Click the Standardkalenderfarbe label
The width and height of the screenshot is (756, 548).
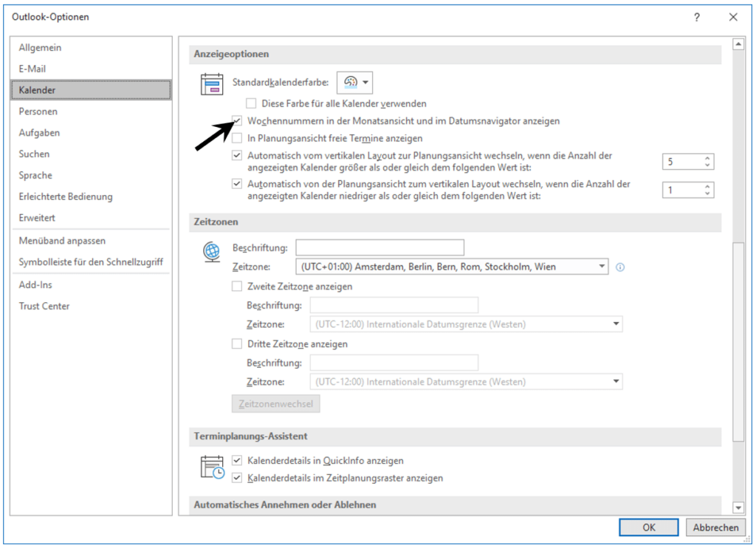pos(280,83)
